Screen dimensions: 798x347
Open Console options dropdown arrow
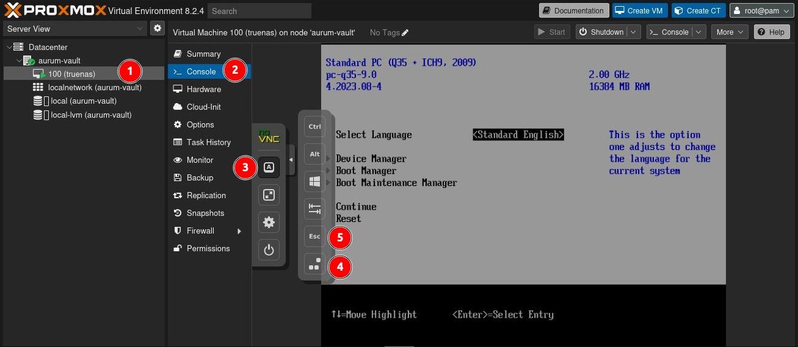(700, 32)
